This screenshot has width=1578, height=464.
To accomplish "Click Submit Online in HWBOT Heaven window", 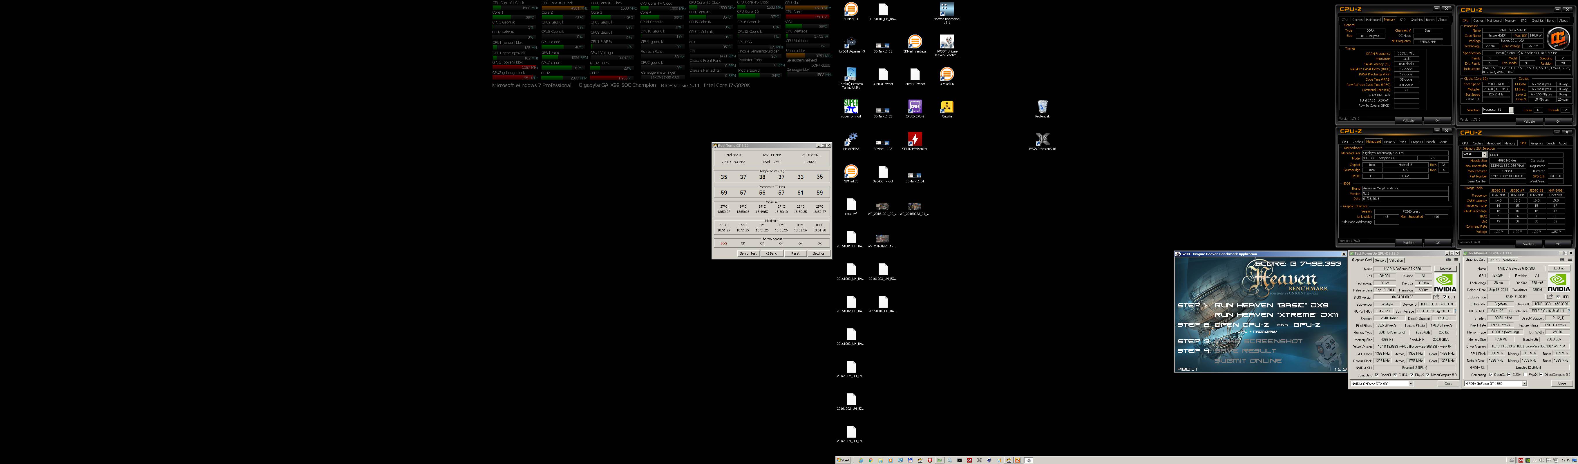I will [x=1248, y=360].
